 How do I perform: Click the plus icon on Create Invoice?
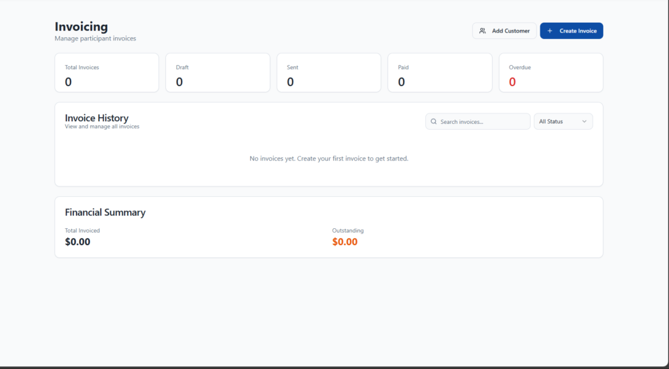549,31
